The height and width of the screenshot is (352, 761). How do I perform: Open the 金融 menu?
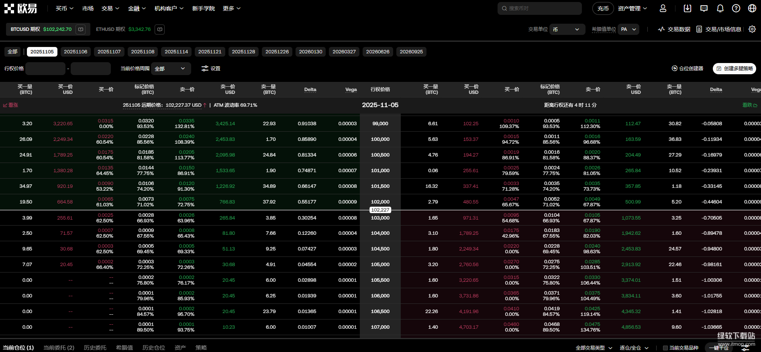pyautogui.click(x=137, y=8)
